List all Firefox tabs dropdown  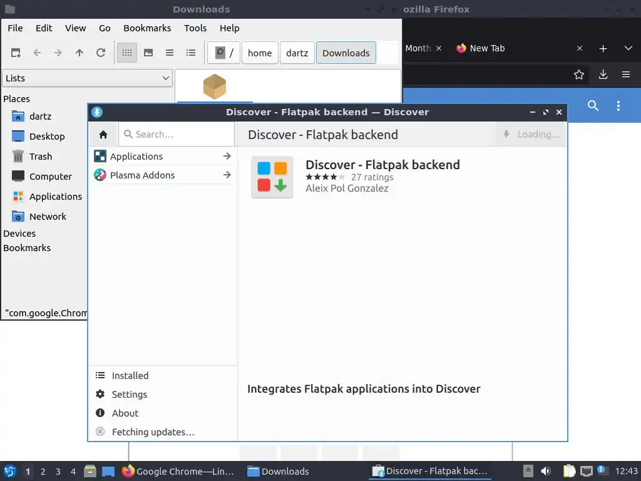(x=628, y=48)
